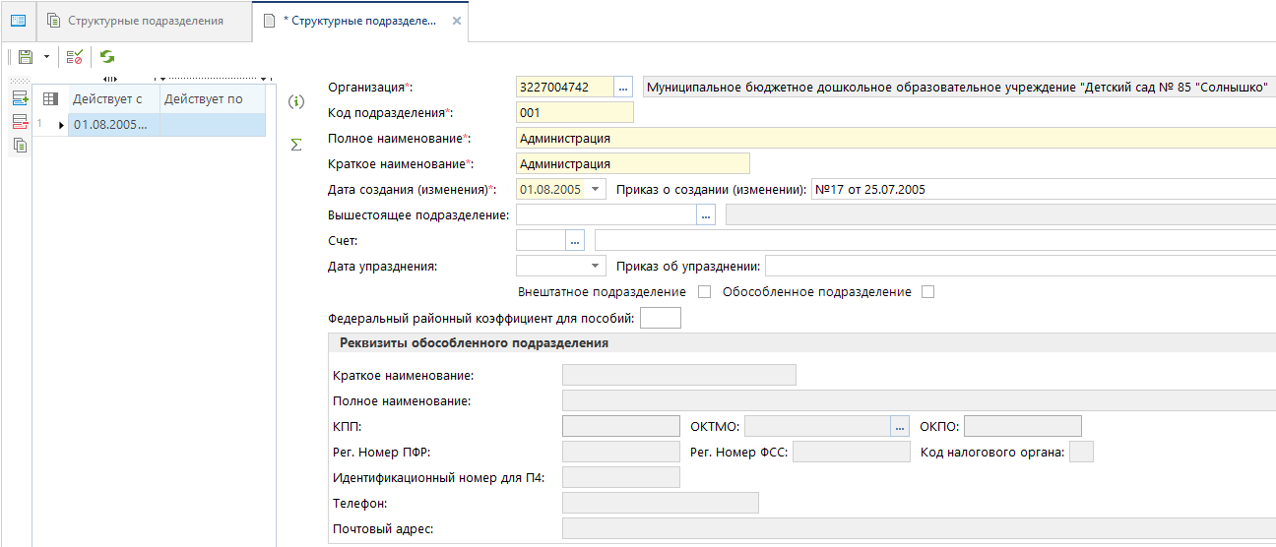Expand the Дата создания date picker
The width and height of the screenshot is (1276, 547).
[x=597, y=190]
